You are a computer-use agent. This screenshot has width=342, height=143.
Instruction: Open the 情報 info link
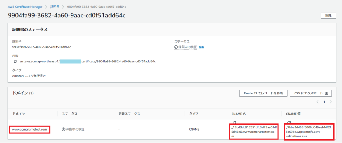[x=202, y=47]
